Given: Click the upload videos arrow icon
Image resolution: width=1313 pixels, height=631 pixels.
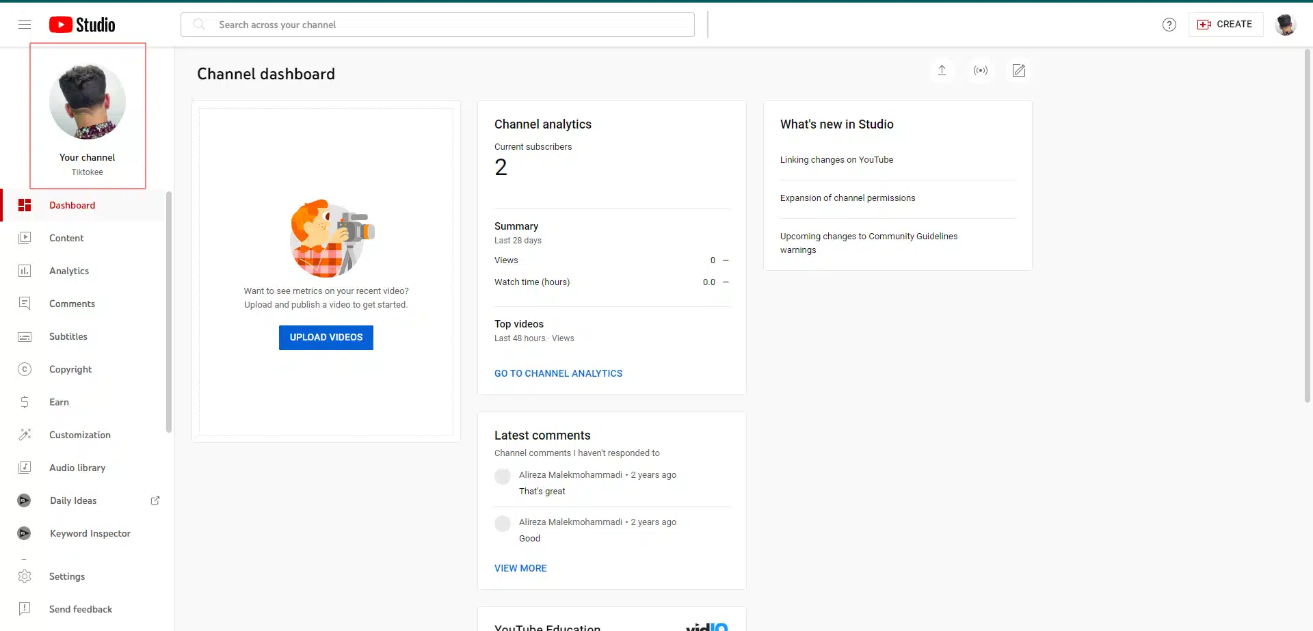Looking at the screenshot, I should tap(942, 70).
